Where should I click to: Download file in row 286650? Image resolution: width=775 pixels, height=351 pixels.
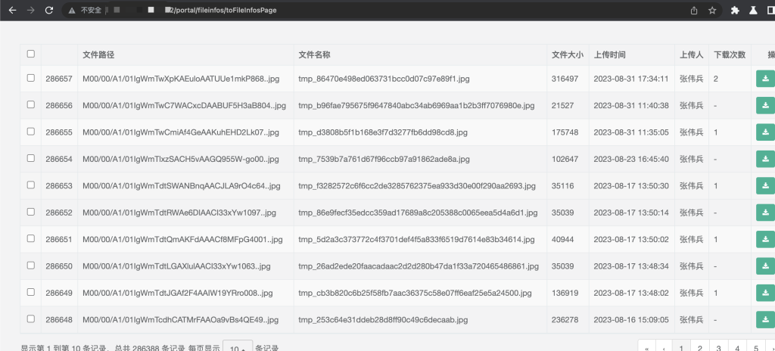pyautogui.click(x=766, y=266)
